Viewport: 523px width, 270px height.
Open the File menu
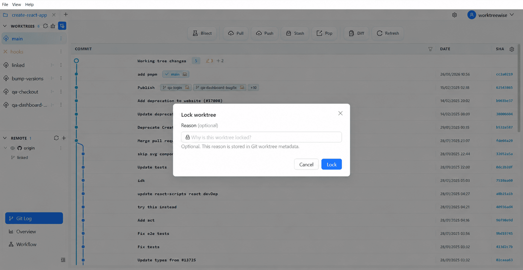[x=5, y=4]
